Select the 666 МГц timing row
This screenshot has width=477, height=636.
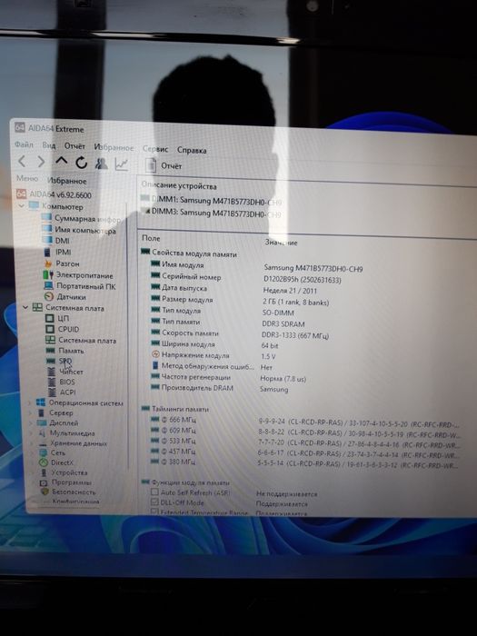coord(305,421)
